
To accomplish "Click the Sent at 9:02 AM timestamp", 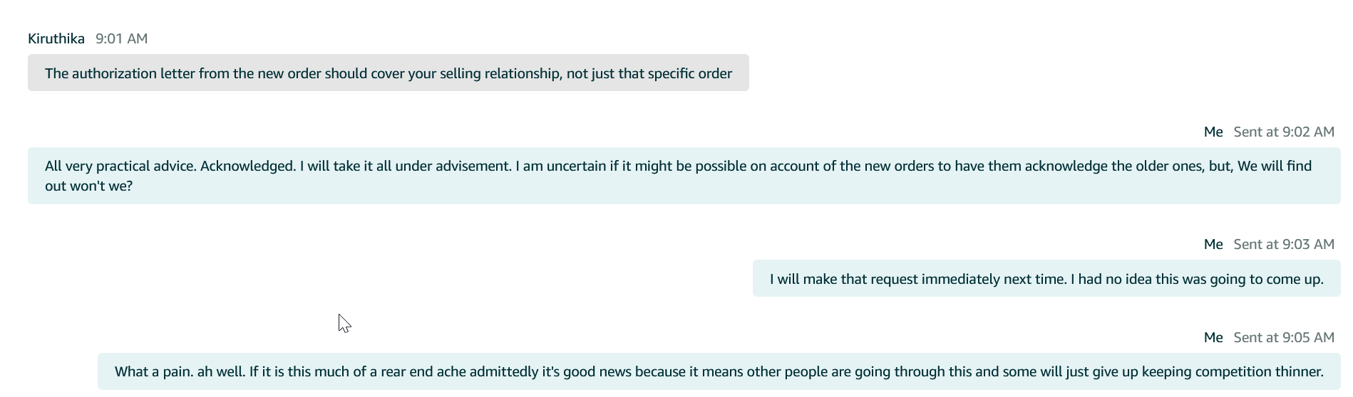I will (x=1283, y=132).
